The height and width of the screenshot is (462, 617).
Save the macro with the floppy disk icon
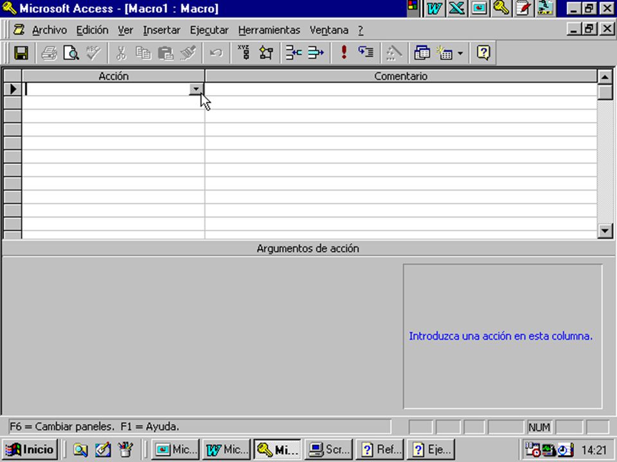click(x=21, y=53)
